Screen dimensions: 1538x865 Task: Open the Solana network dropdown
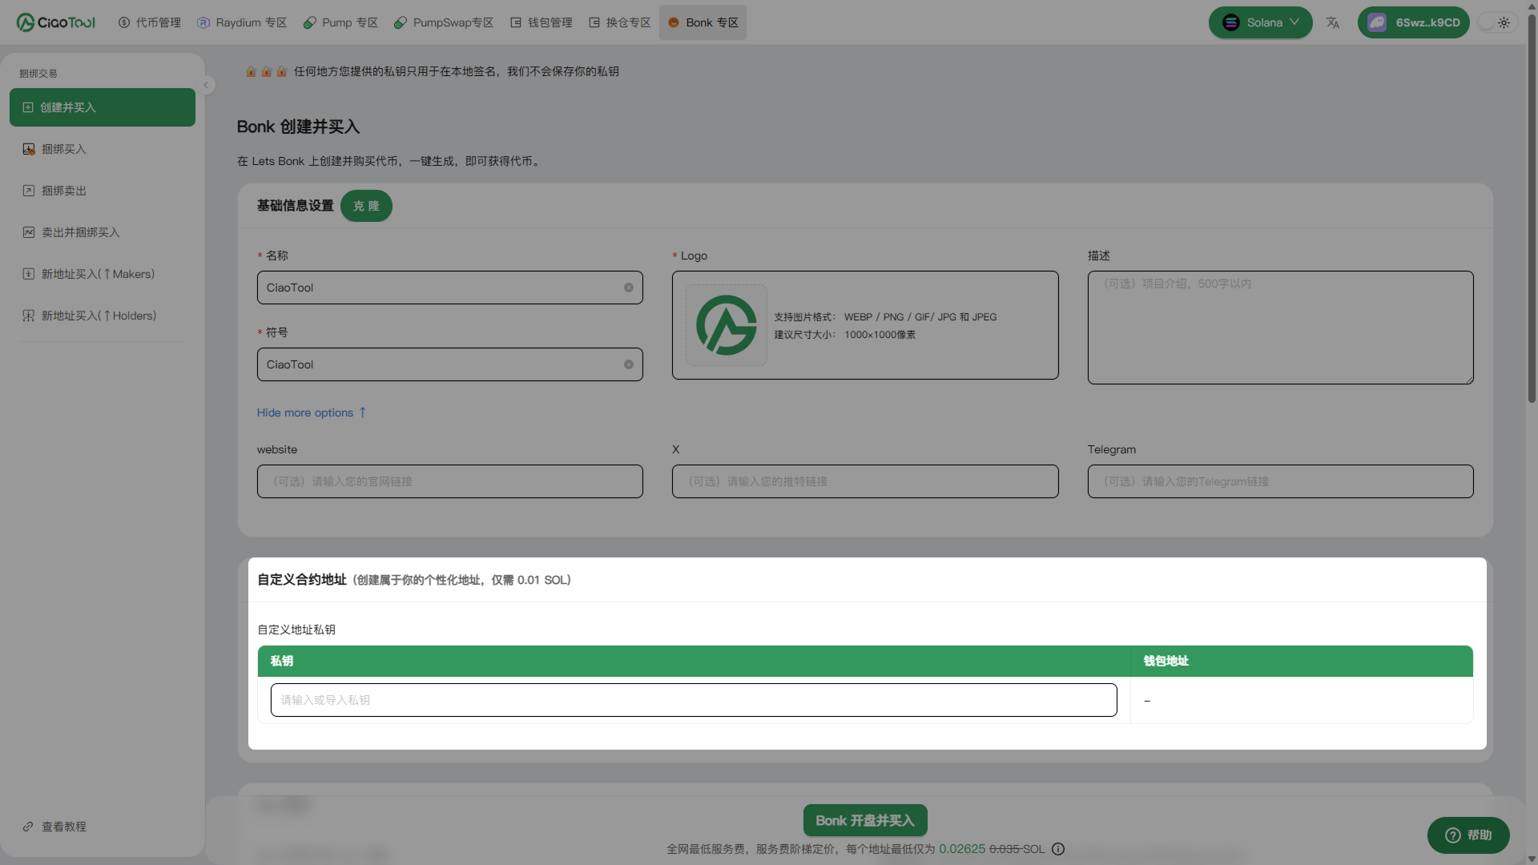(x=1260, y=22)
